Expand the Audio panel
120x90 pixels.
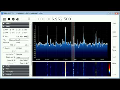point(16,66)
